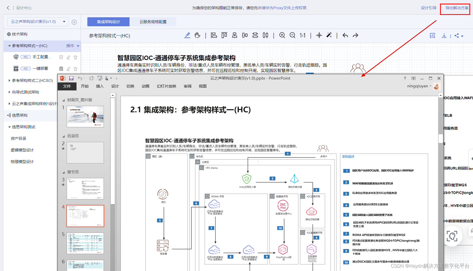This screenshot has height=271, width=473.
Task: View details of 一键部署 item
Action: pos(61,69)
